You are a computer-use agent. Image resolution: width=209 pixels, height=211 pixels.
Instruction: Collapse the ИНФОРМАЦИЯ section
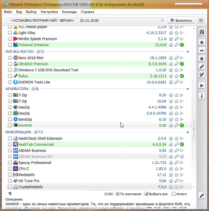click(188, 132)
